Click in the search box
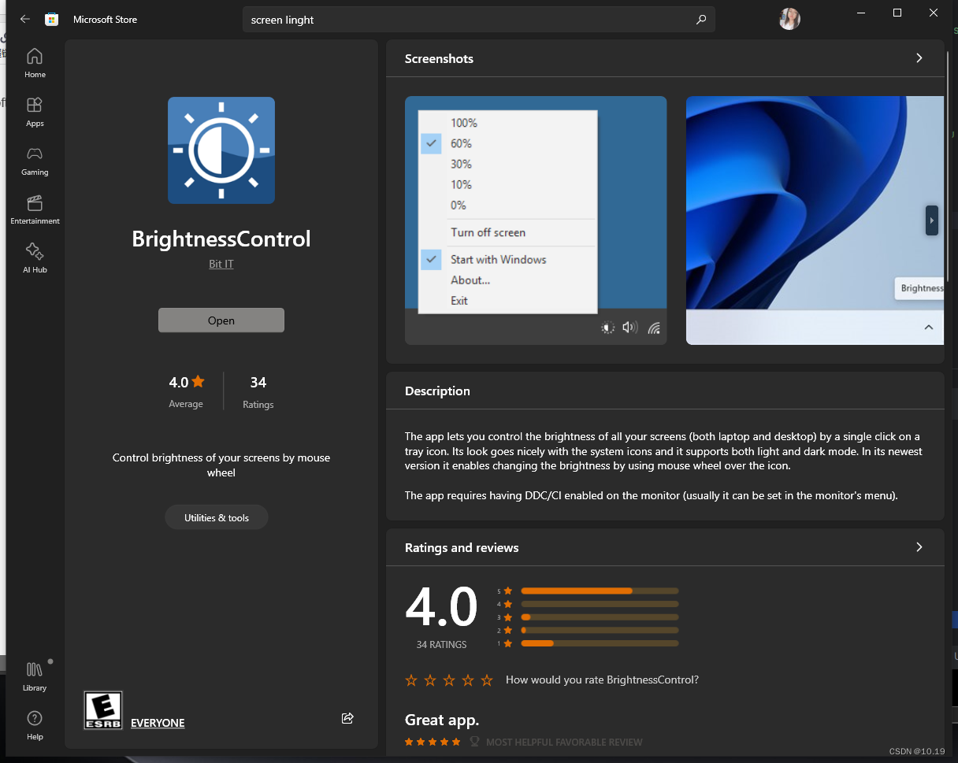 click(479, 20)
